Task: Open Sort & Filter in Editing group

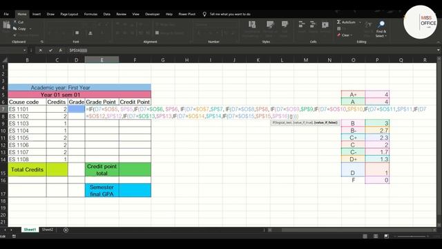Action: tap(368, 25)
